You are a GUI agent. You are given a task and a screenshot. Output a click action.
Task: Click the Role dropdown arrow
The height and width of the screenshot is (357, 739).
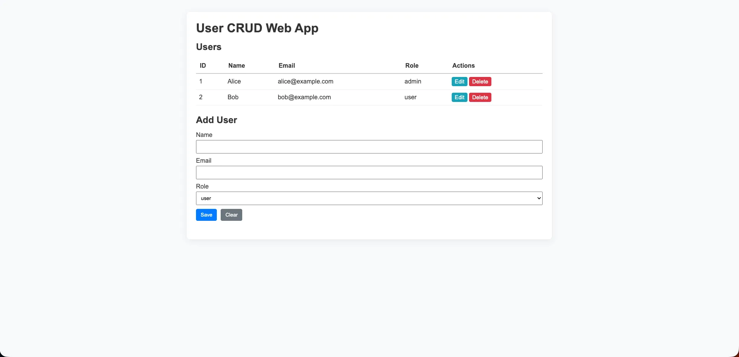(x=538, y=198)
